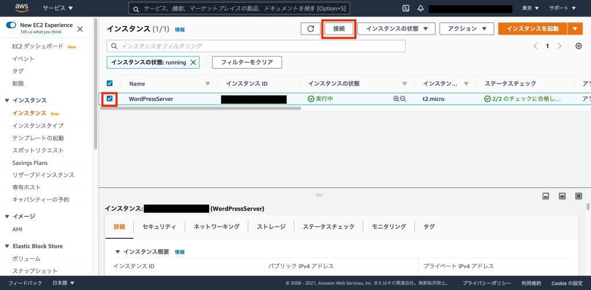The width and height of the screenshot is (591, 290).
Task: Sort by インスタンスの状態 column arrow
Action: click(x=405, y=84)
